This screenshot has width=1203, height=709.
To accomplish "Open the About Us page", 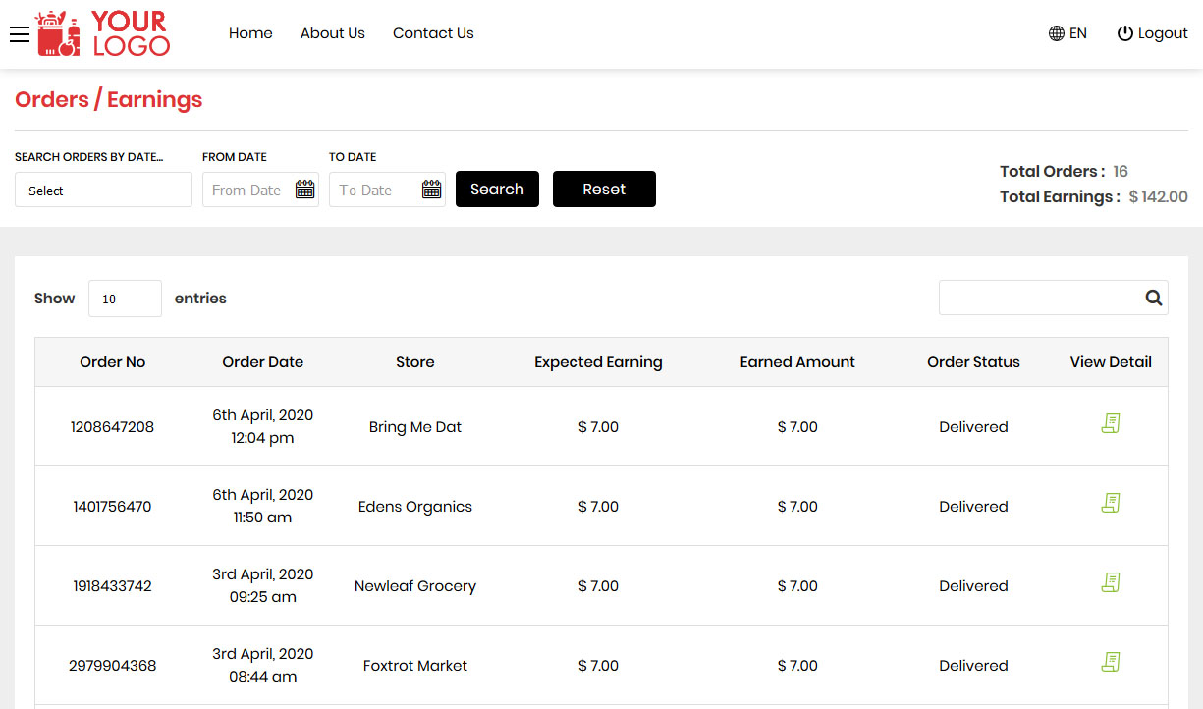I will tap(333, 33).
